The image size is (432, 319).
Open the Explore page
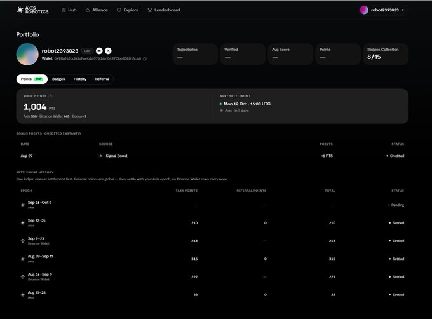(x=128, y=10)
